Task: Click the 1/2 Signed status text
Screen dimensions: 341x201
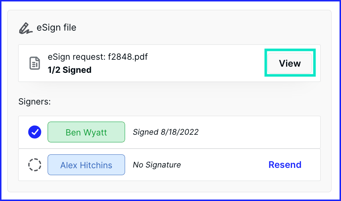Action: click(69, 70)
